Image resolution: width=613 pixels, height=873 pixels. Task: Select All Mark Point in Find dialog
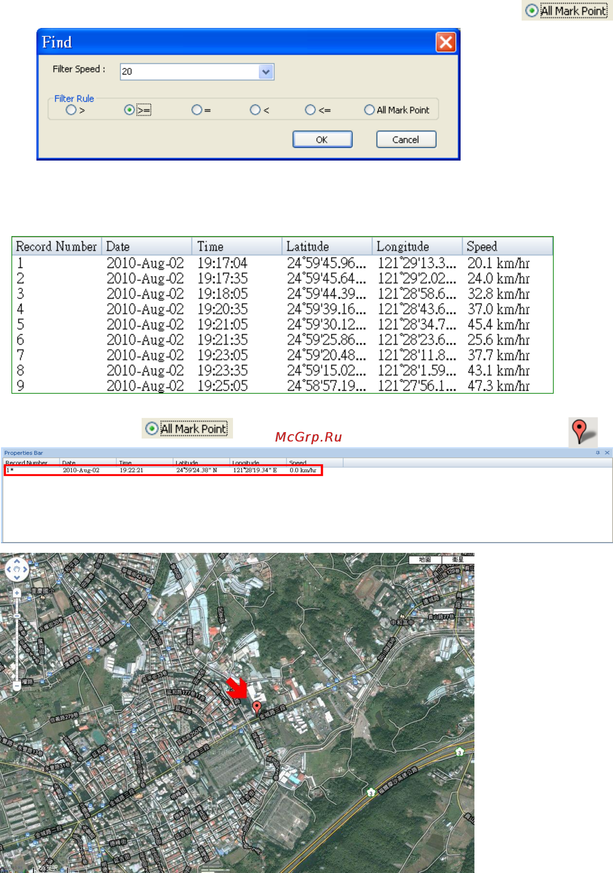(x=369, y=110)
